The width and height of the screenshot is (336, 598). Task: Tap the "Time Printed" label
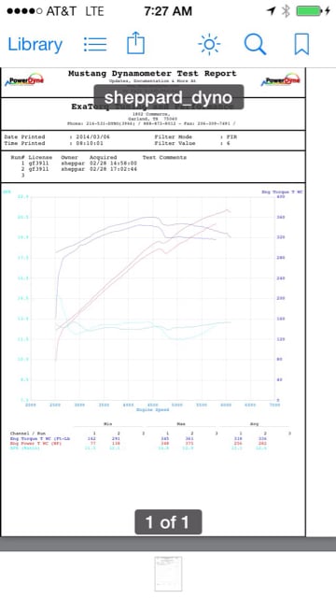(24, 143)
